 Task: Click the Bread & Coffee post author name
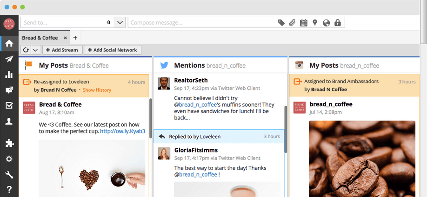[60, 104]
